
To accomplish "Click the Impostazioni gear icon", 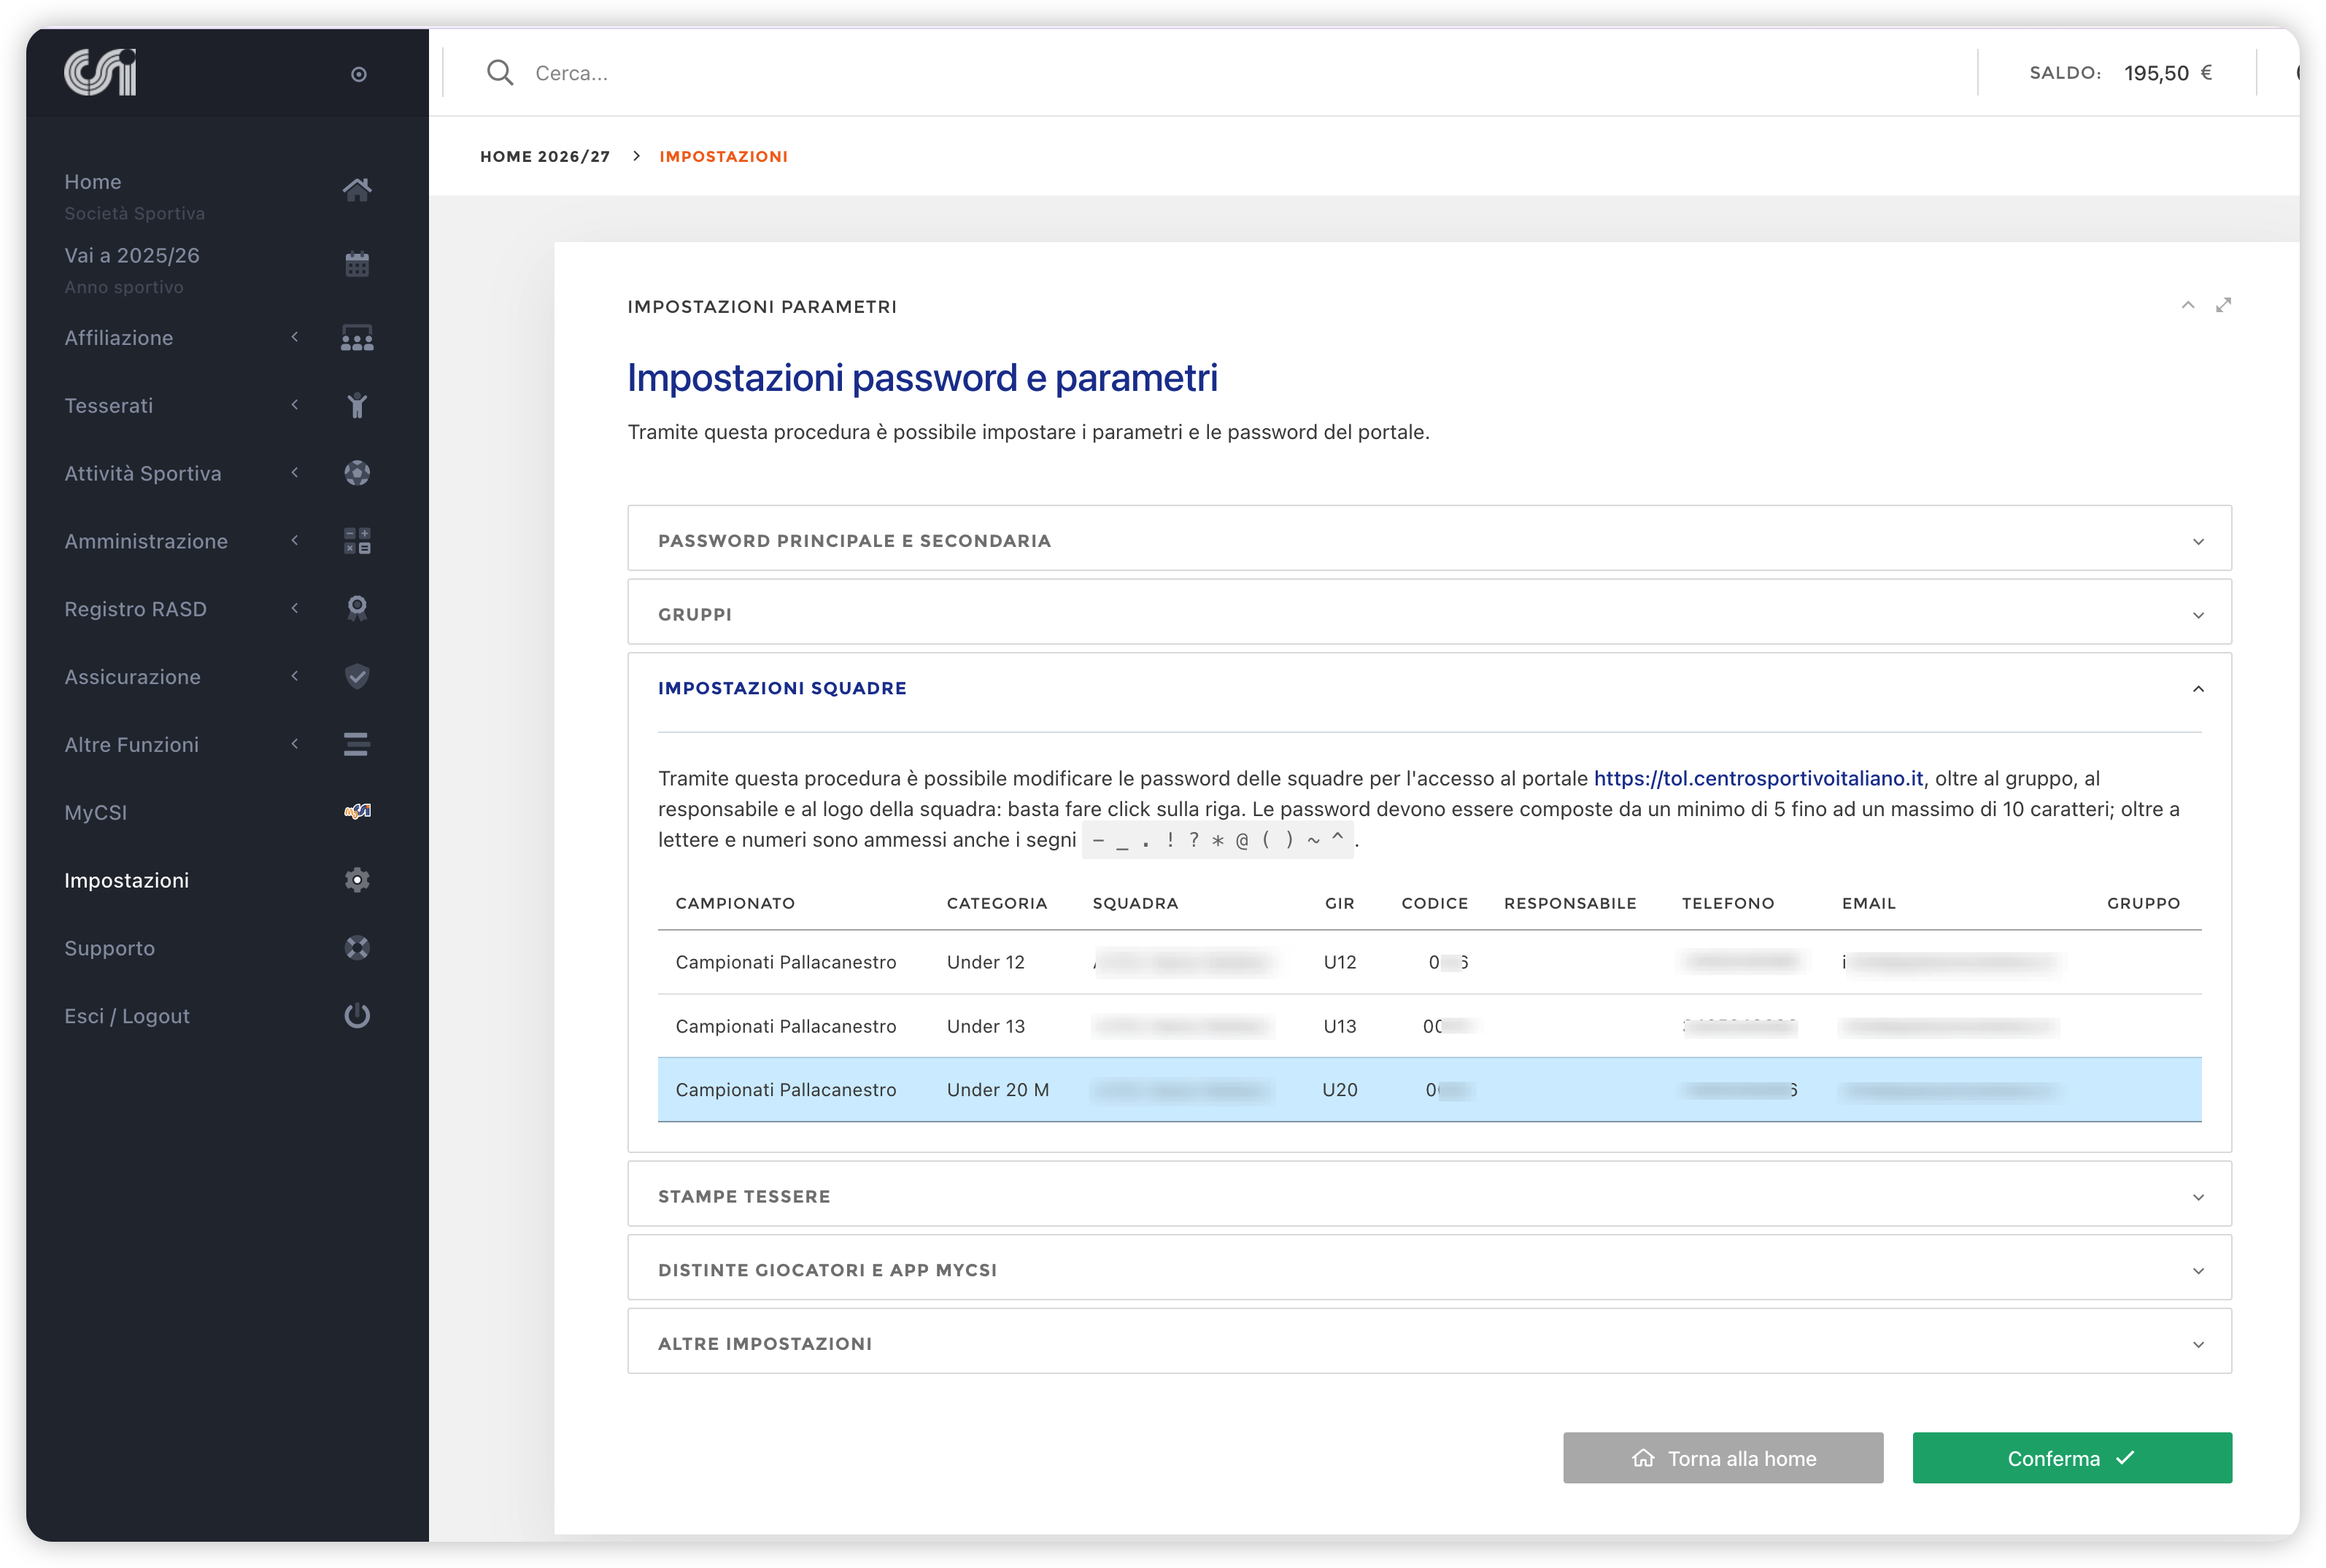I will [x=358, y=880].
